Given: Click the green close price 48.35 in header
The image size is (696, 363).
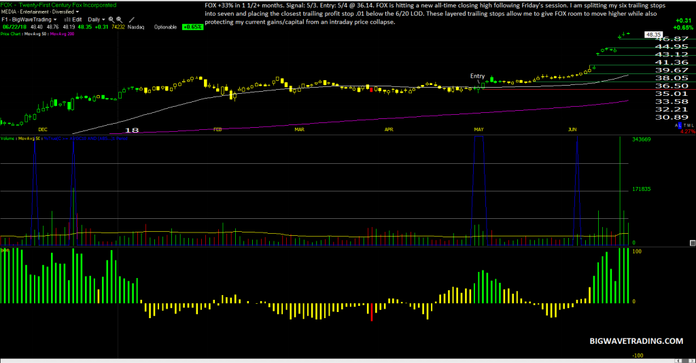Looking at the screenshot, I should pyautogui.click(x=85, y=27).
